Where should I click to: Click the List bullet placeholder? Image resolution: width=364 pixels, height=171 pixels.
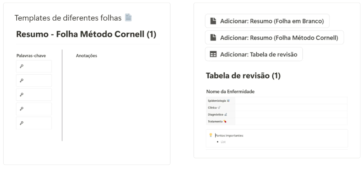pyautogui.click(x=223, y=142)
